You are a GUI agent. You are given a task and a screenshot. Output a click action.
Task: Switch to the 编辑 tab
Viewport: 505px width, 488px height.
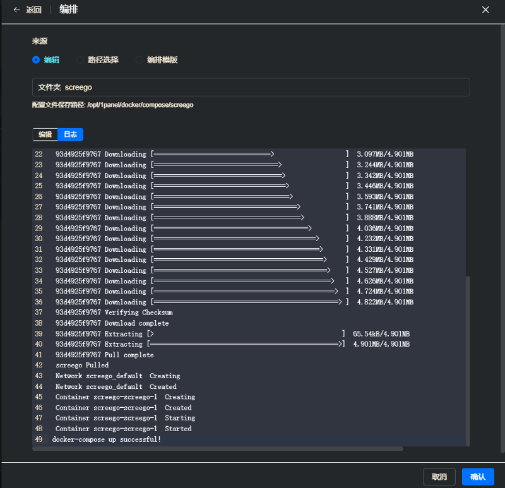point(44,134)
